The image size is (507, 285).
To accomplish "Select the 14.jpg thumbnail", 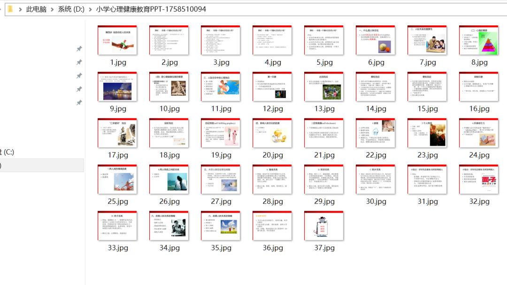I will click(x=376, y=86).
